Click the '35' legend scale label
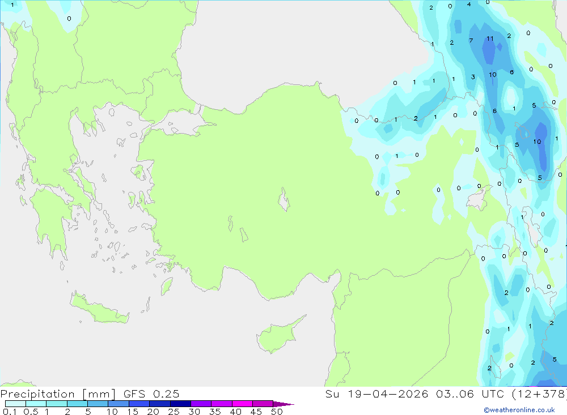 point(215,412)
